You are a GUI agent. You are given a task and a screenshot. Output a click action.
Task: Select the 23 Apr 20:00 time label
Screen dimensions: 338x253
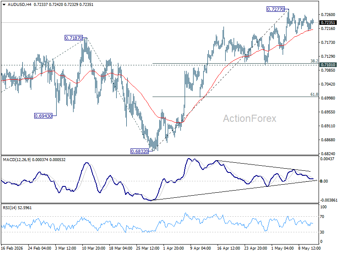256,248
